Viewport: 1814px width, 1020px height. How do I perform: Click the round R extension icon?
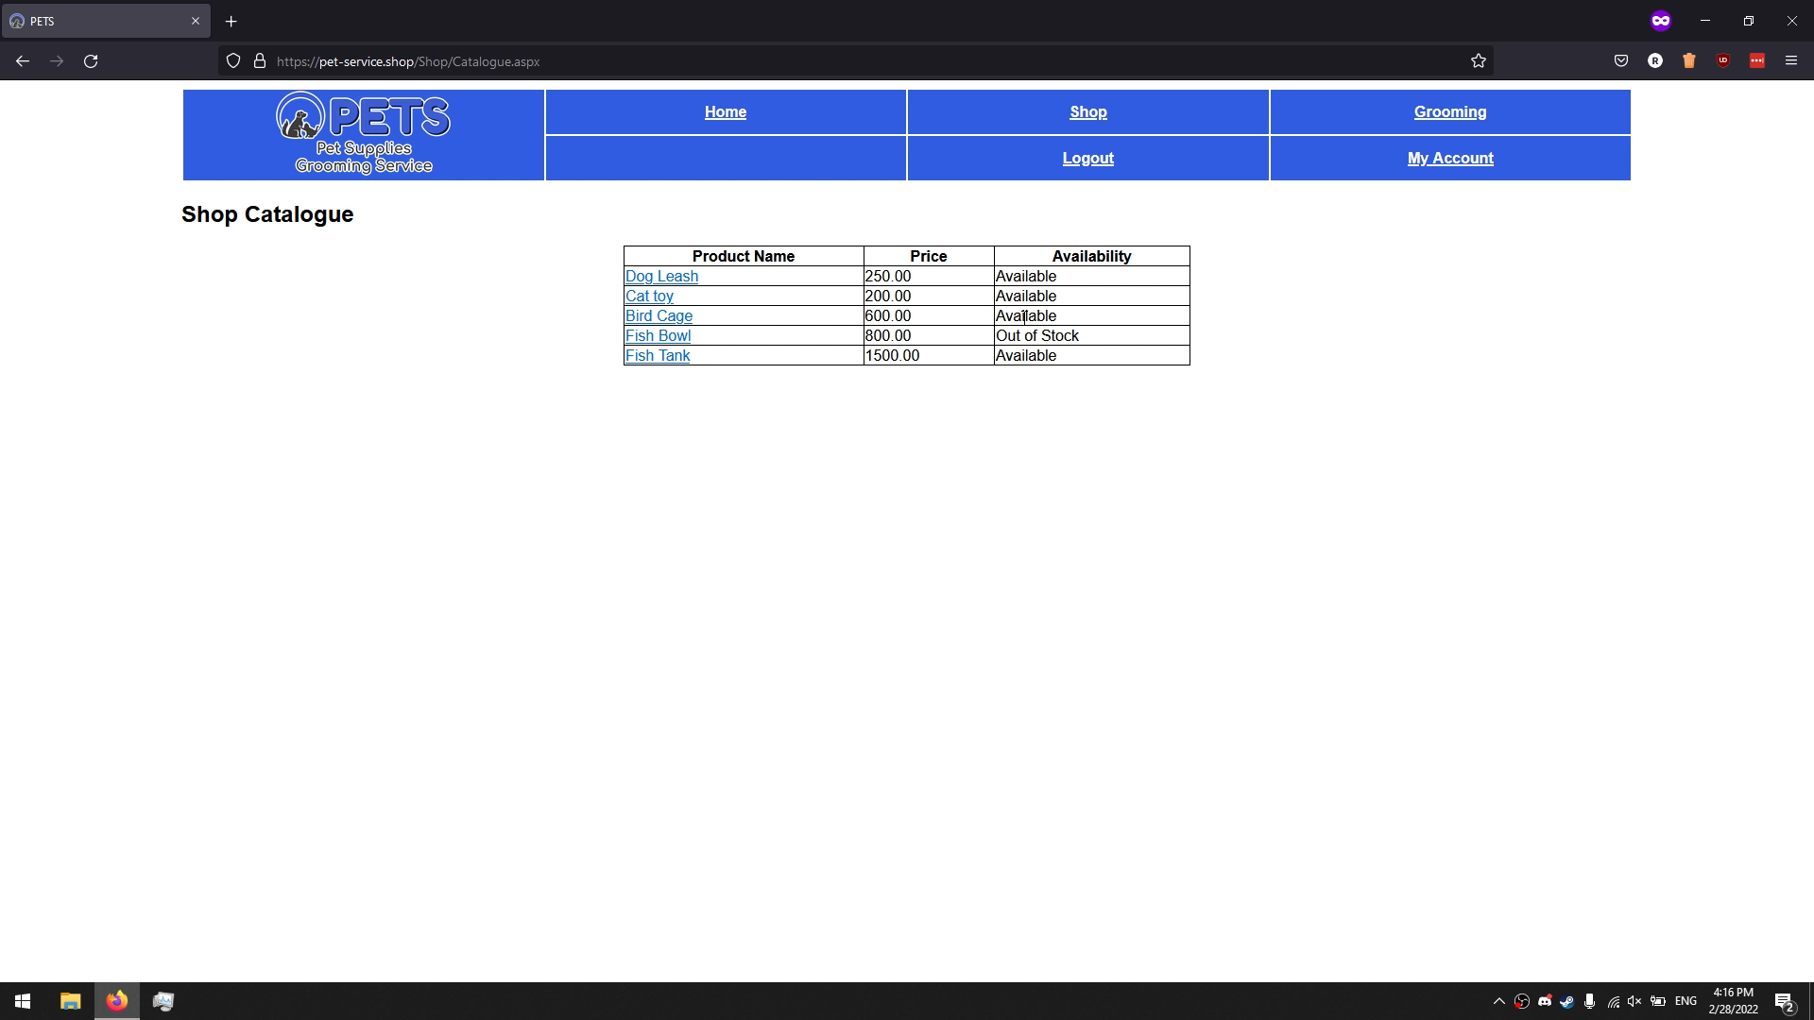1655,60
